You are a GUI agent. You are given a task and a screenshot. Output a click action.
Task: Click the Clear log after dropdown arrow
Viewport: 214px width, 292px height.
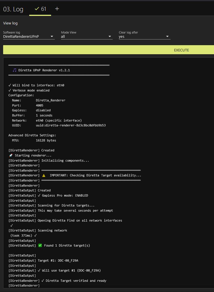coord(167,36)
